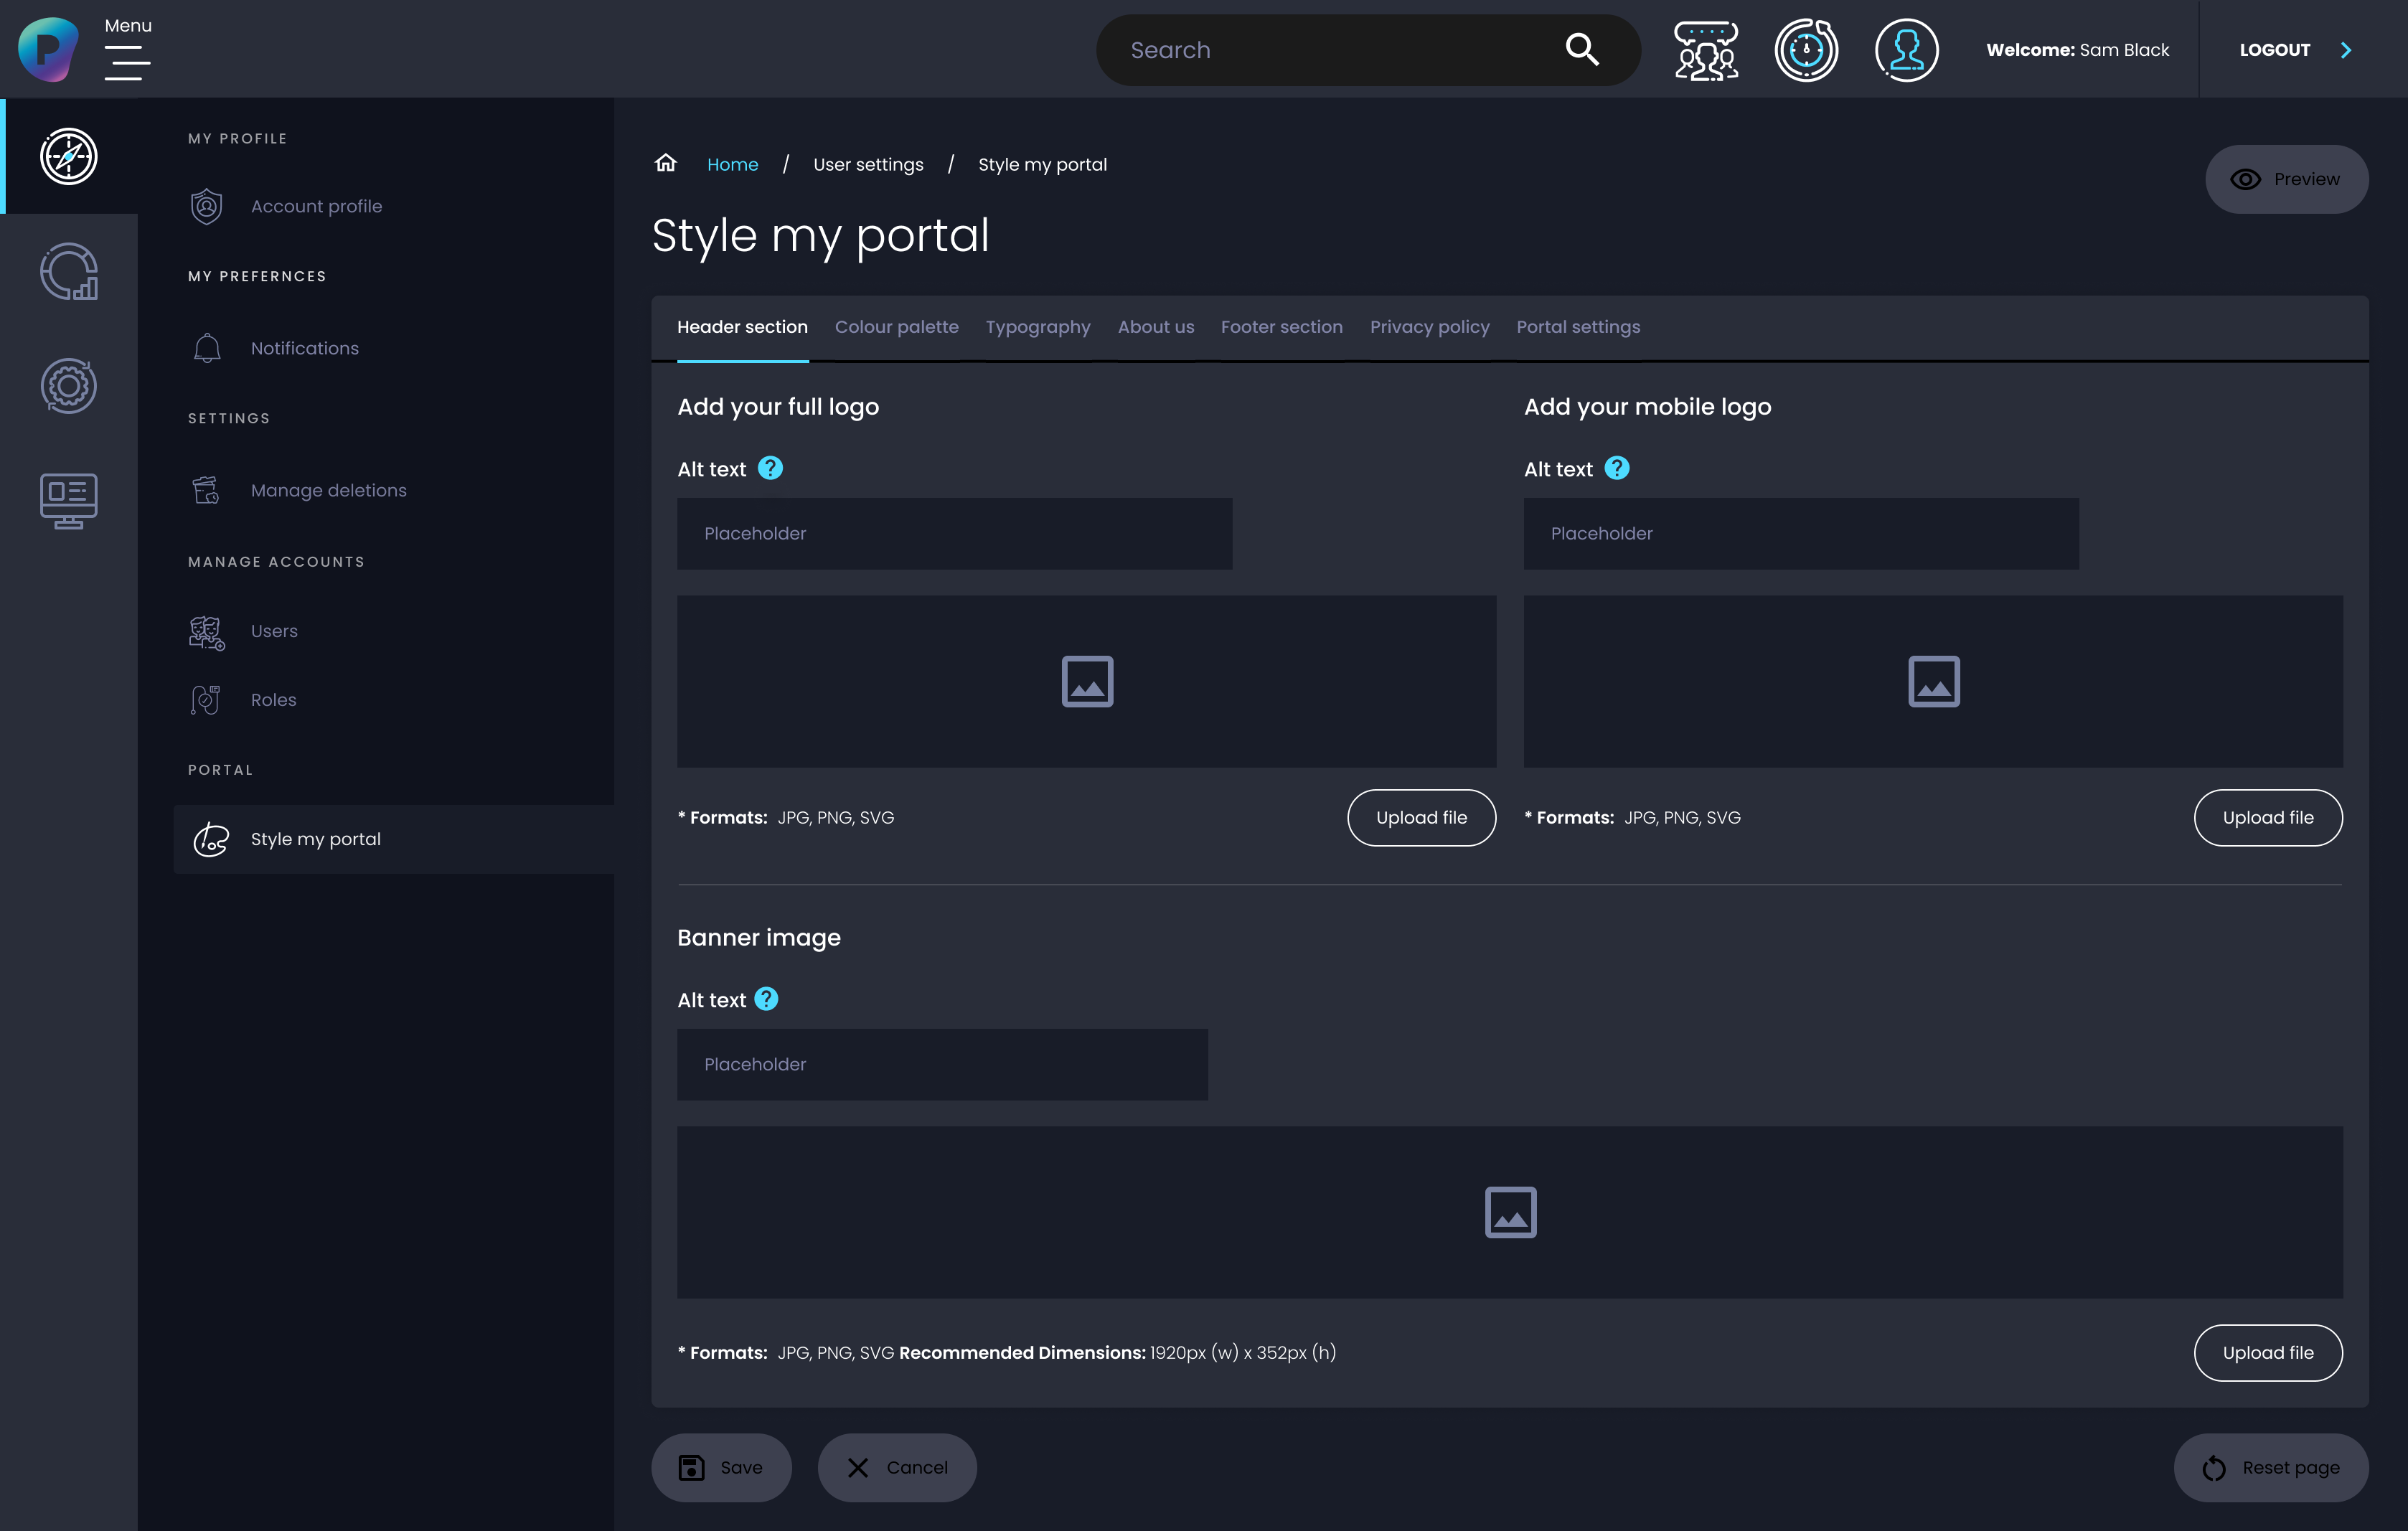Click the timer clock icon in header
Screen dimensions: 2408x1531
coord(1806,50)
